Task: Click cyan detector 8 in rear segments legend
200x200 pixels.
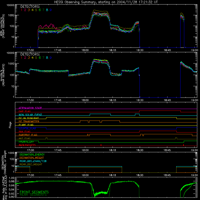Action: (x=47, y=58)
